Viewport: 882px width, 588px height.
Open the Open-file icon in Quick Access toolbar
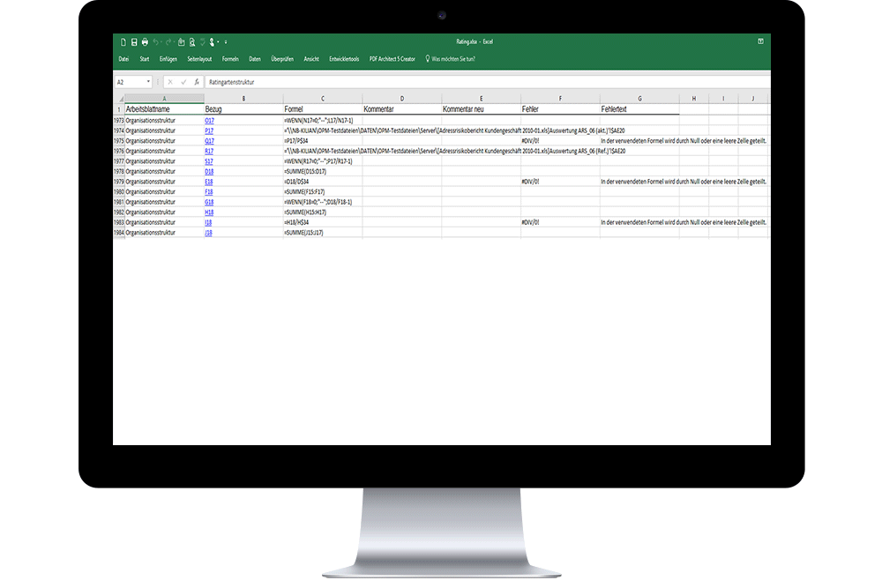[181, 42]
